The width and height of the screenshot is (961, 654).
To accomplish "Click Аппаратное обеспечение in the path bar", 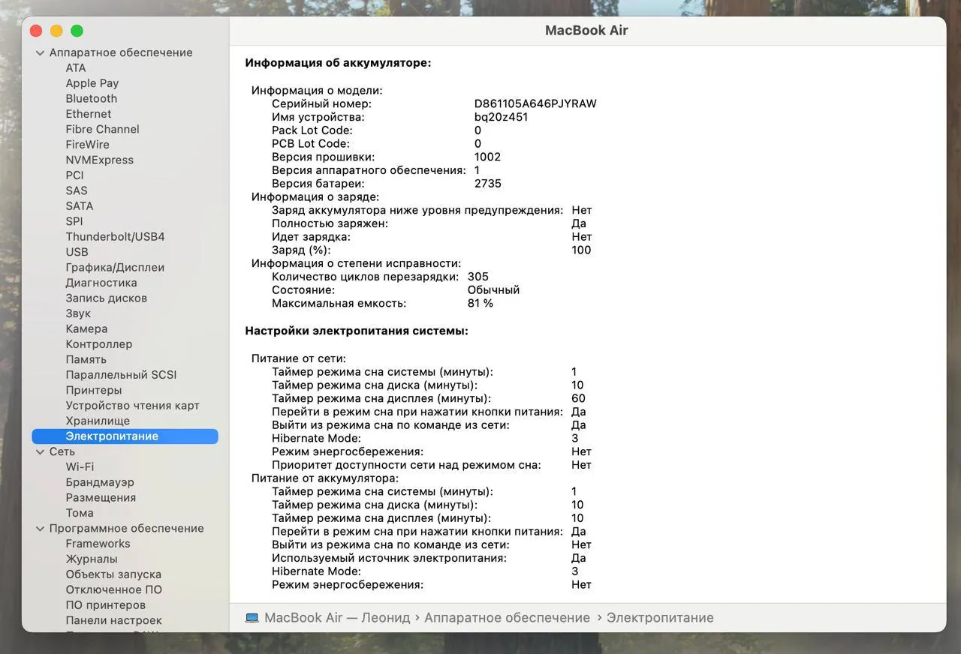I will [507, 618].
